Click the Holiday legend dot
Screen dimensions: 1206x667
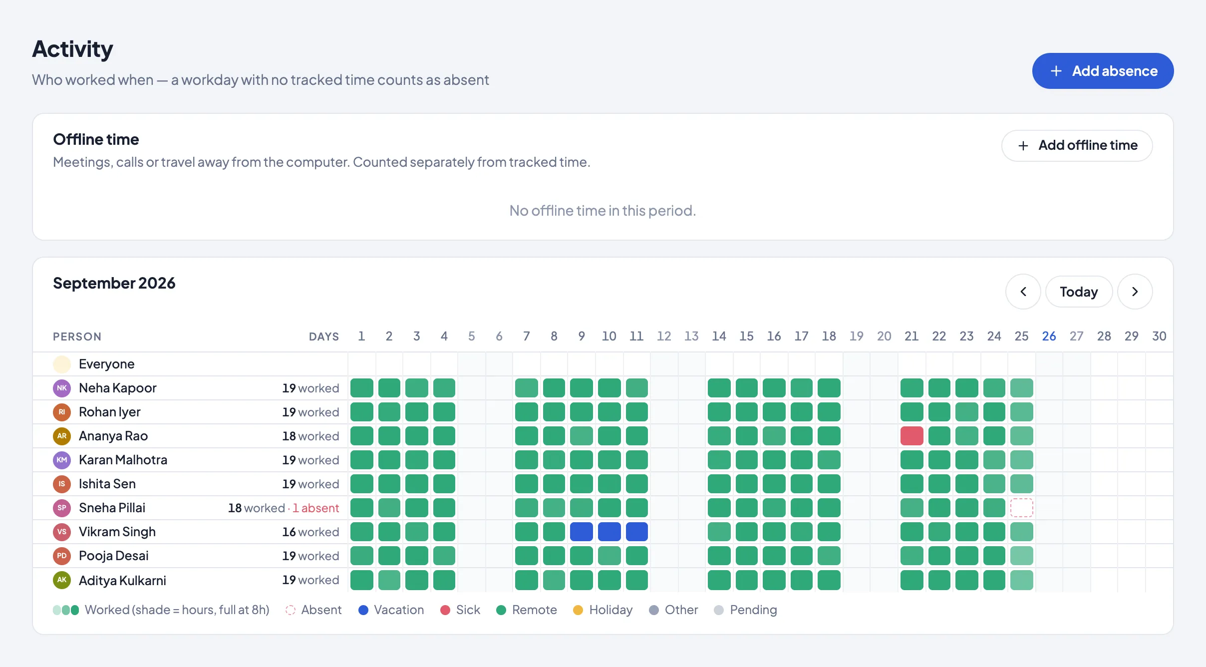(x=578, y=610)
